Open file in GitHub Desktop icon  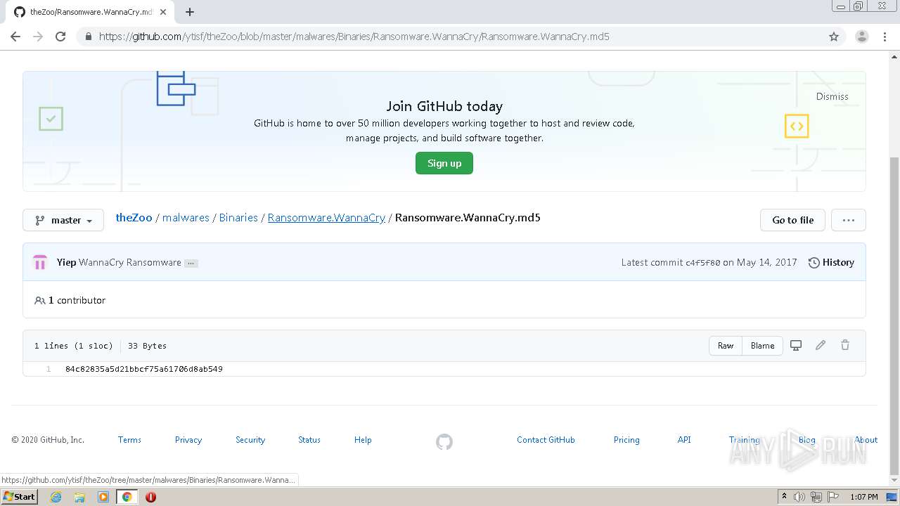point(796,345)
